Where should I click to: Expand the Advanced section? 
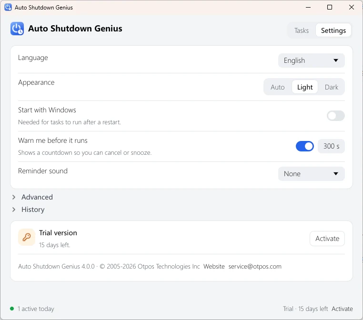32,197
